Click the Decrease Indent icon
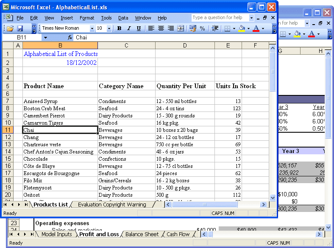 pos(215,28)
